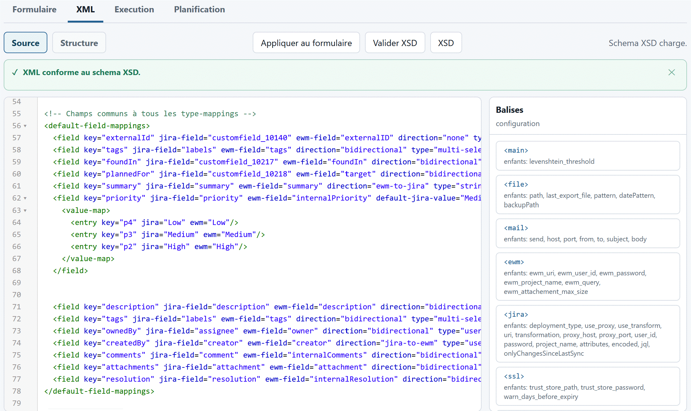Click the createdBy field line
691x411 pixels.
click(x=267, y=343)
